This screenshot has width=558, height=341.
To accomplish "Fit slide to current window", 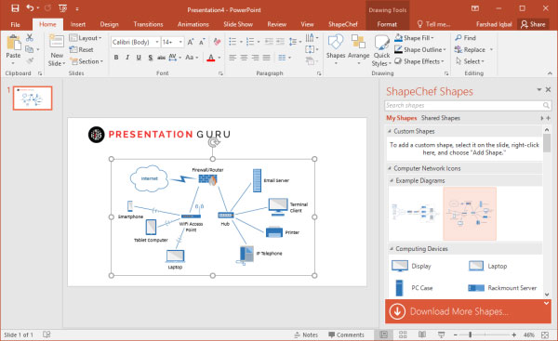I will [x=545, y=334].
